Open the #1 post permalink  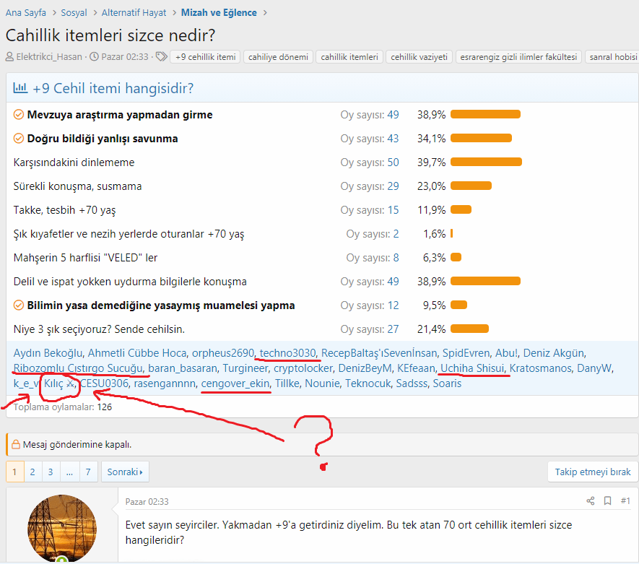[x=625, y=501]
